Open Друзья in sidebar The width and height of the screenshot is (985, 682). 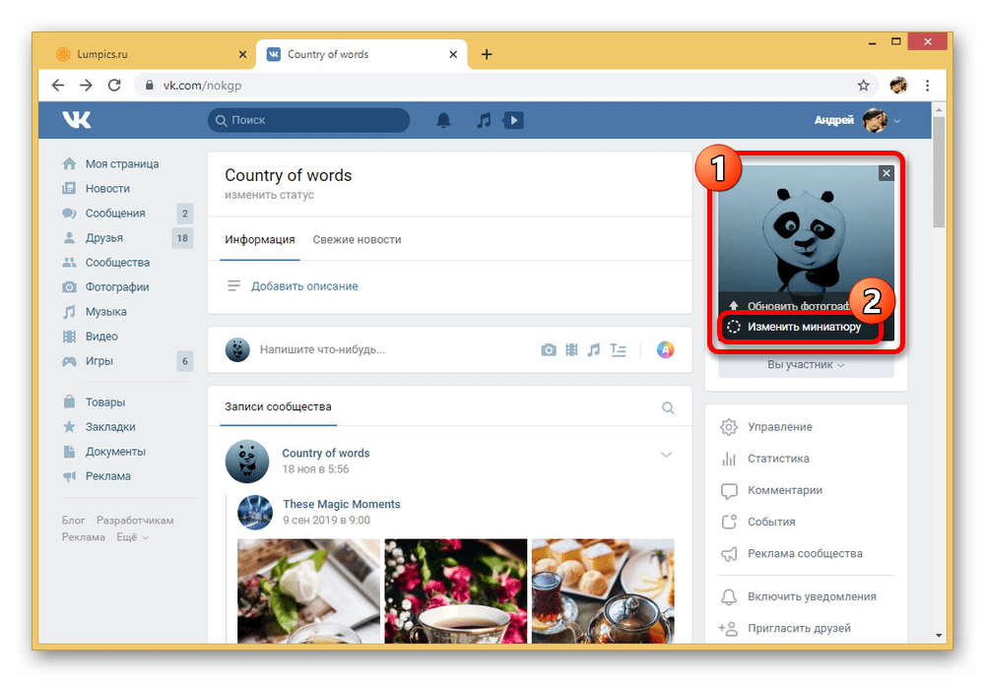tap(104, 238)
